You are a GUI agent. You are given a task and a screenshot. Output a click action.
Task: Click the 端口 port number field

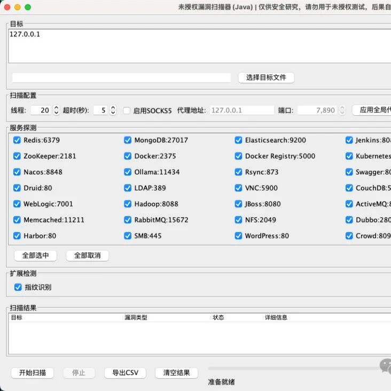(318, 110)
